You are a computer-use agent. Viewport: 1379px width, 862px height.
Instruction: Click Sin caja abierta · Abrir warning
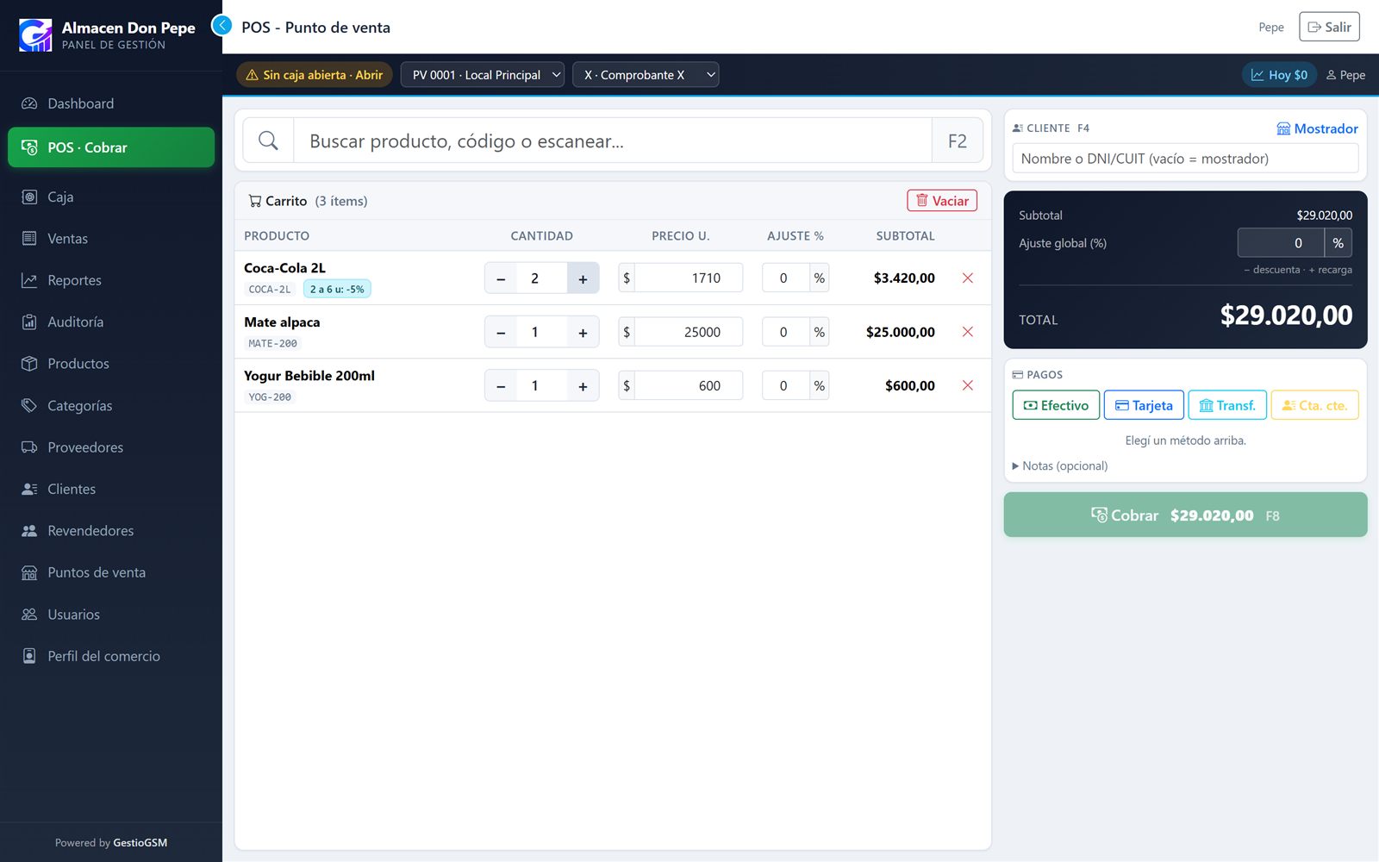315,75
